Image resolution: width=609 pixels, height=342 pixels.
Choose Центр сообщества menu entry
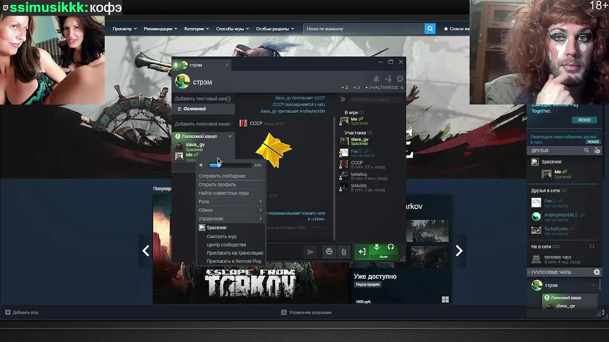pos(226,245)
